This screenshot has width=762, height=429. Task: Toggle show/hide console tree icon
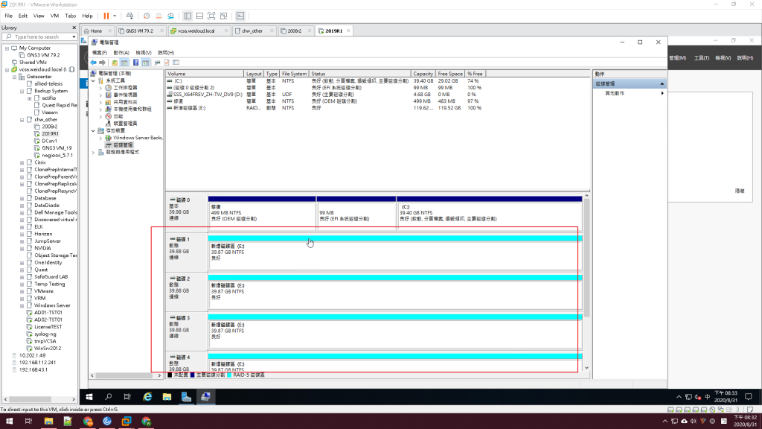coord(124,63)
